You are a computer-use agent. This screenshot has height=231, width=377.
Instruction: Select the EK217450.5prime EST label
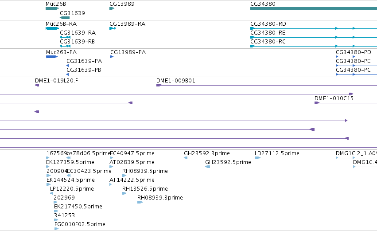click(78, 207)
